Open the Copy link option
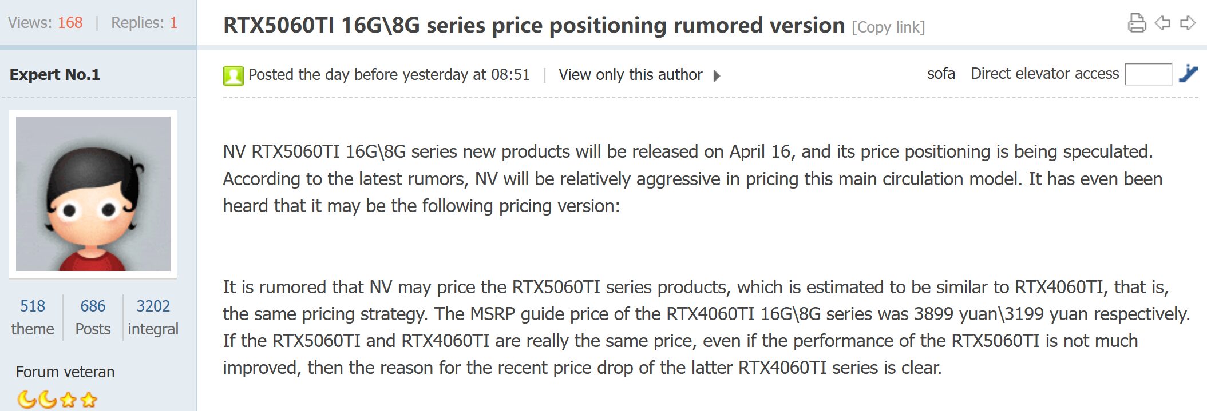 pos(888,27)
